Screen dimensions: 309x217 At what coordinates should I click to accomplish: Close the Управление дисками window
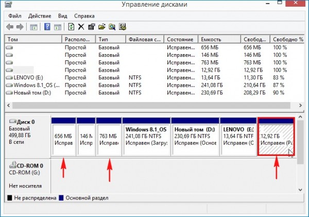(296, 3)
